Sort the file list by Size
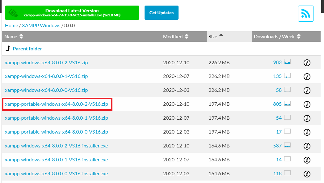Viewport: 324px width, 183px height. coord(216,36)
